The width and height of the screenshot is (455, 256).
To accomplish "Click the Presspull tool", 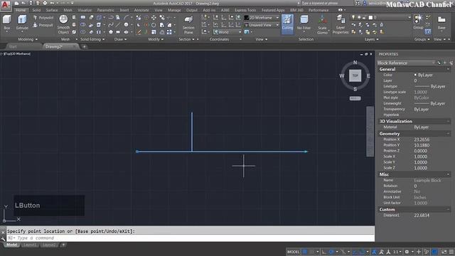I will (x=43, y=26).
